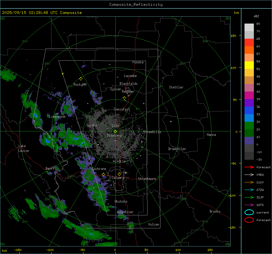
Task: Select the dark gray -30 to -10 swatch
Action: pos(249,156)
